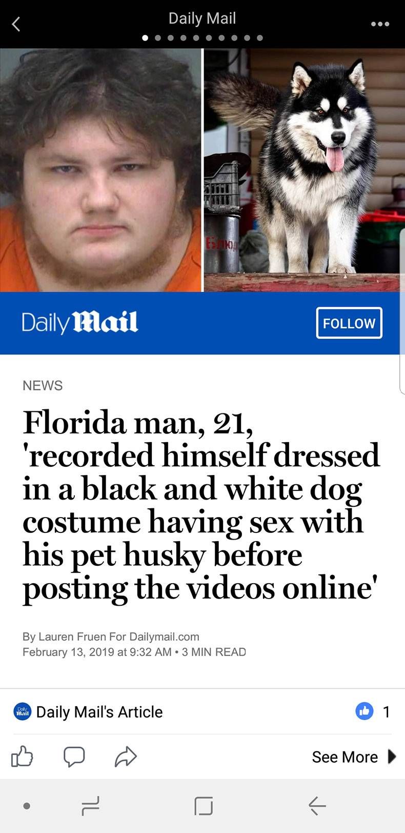
Task: Tap Android home square button
Action: 204,806
